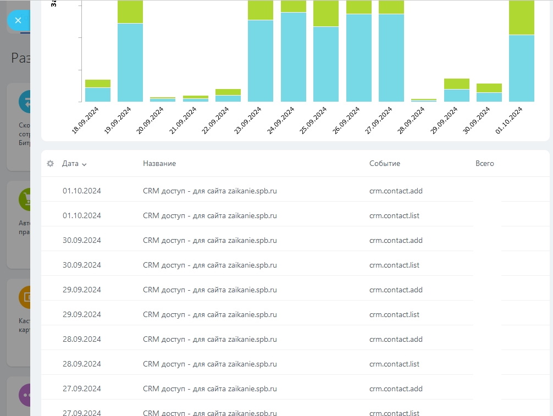Click the purple dots app icon
This screenshot has width=553, height=416.
tap(25, 395)
